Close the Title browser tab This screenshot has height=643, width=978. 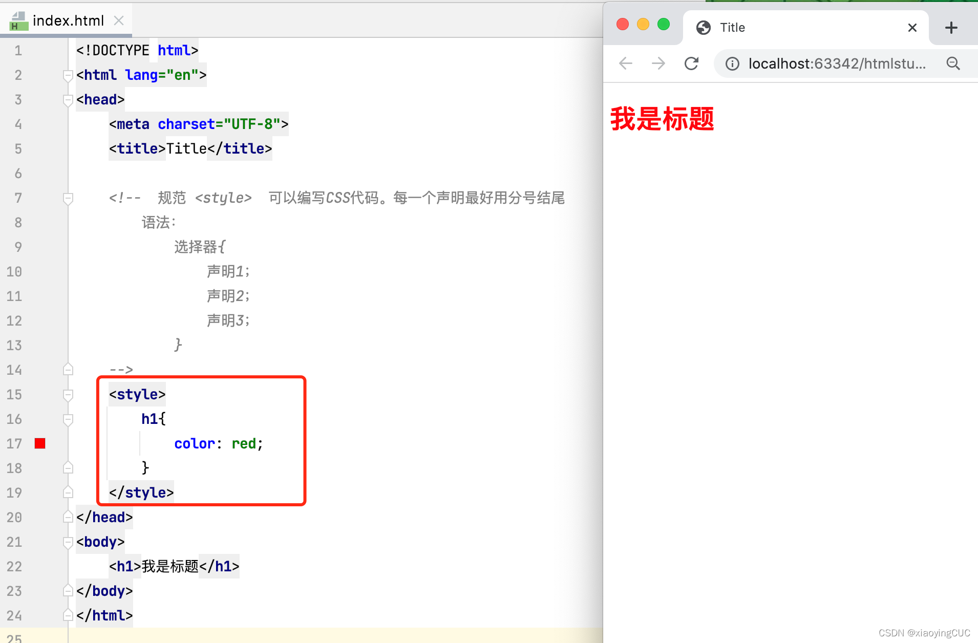point(912,28)
